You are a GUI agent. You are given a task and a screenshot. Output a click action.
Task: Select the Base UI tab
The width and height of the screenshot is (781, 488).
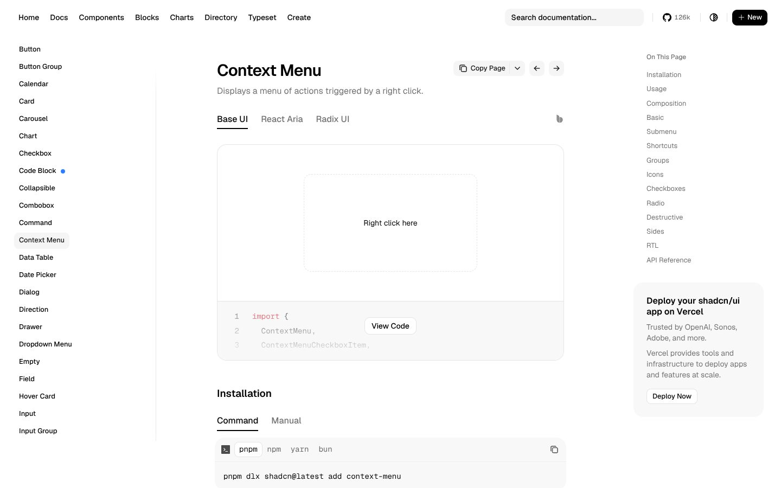(x=232, y=119)
